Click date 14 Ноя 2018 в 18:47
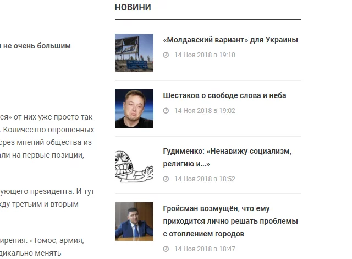Image resolution: width=352 pixels, height=259 pixels. point(205,249)
